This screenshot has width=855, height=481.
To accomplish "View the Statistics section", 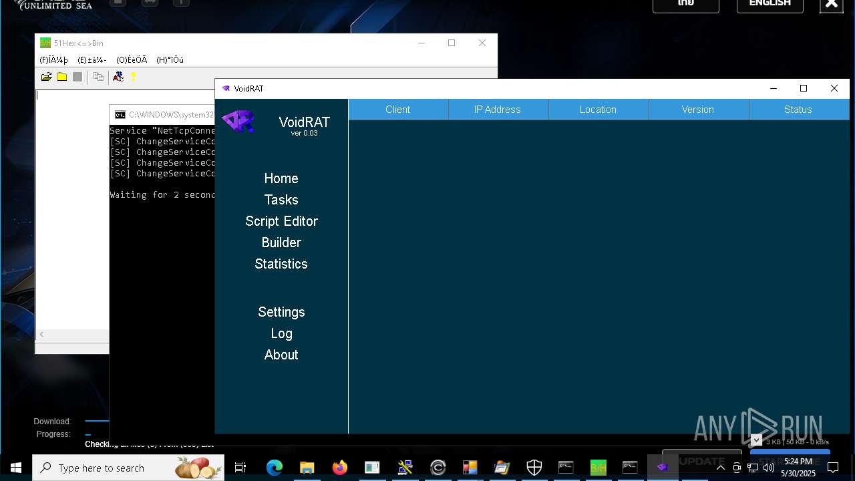I will click(281, 264).
